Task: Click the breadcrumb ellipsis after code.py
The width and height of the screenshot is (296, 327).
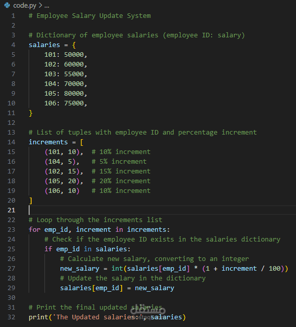Action: pos(47,6)
